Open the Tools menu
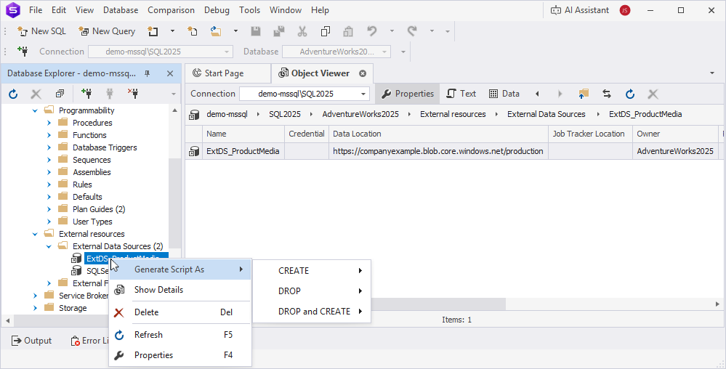This screenshot has width=726, height=369. 249,9
